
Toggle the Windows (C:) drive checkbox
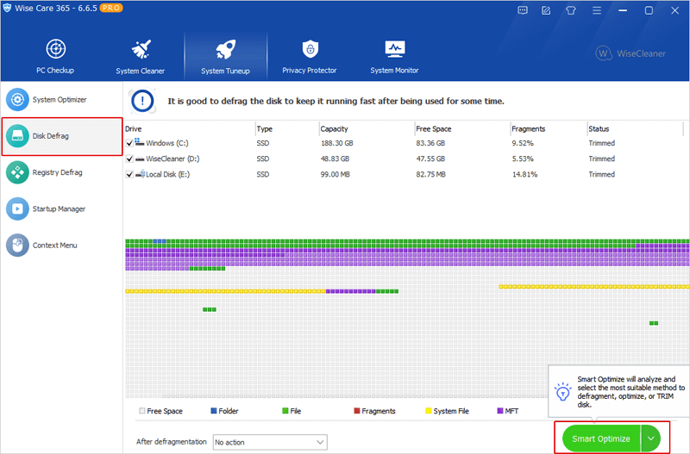tap(129, 143)
